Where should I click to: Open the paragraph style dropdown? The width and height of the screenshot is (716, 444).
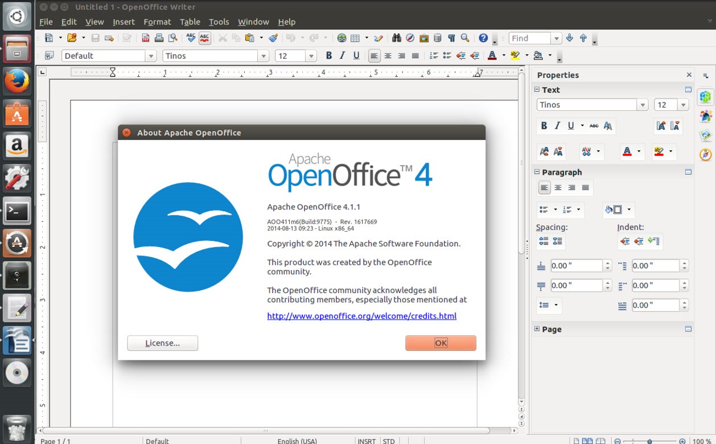151,55
